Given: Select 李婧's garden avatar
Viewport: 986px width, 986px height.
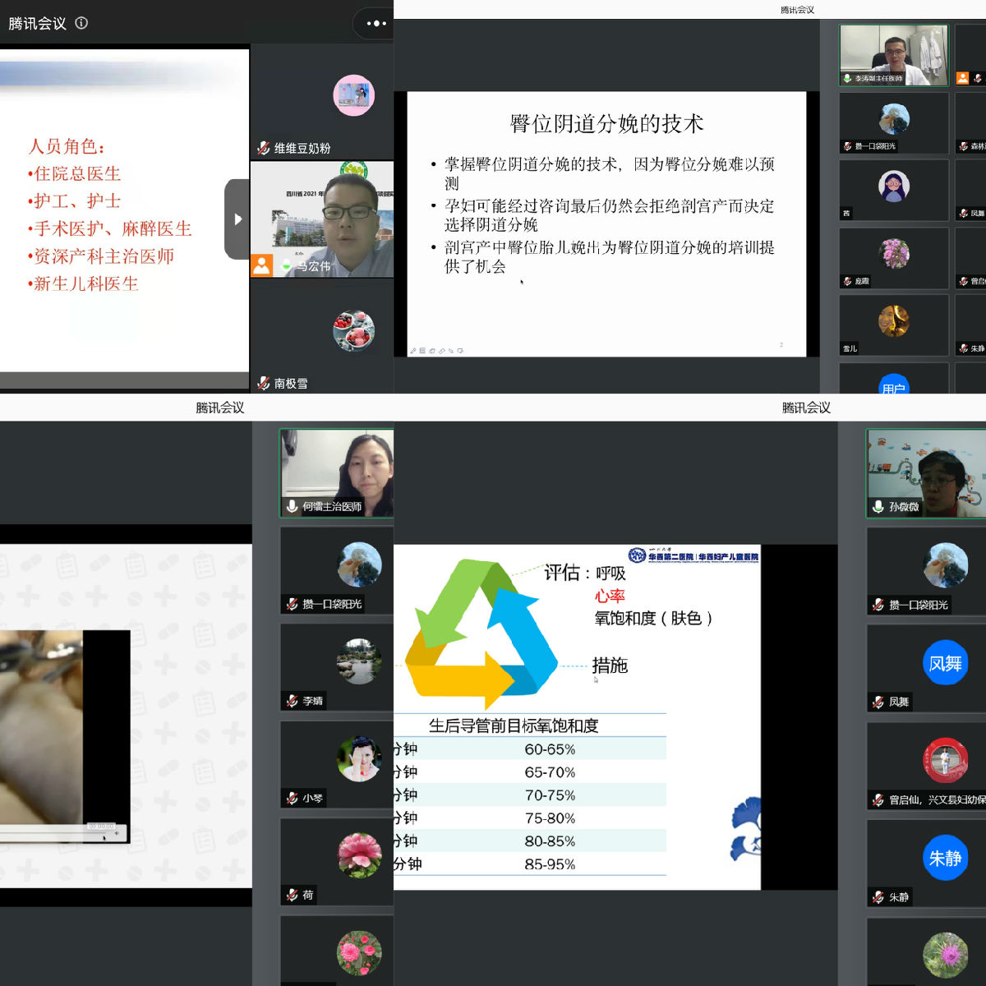Looking at the screenshot, I should click(x=359, y=661).
